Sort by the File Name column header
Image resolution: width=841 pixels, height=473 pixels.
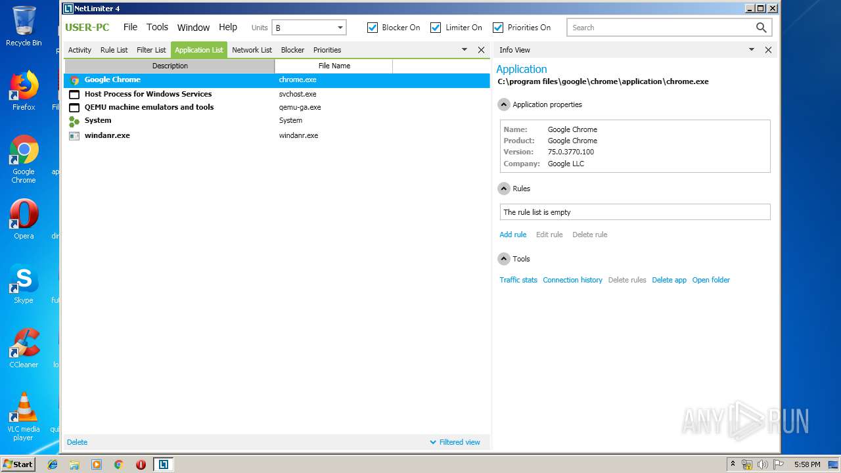coord(334,66)
